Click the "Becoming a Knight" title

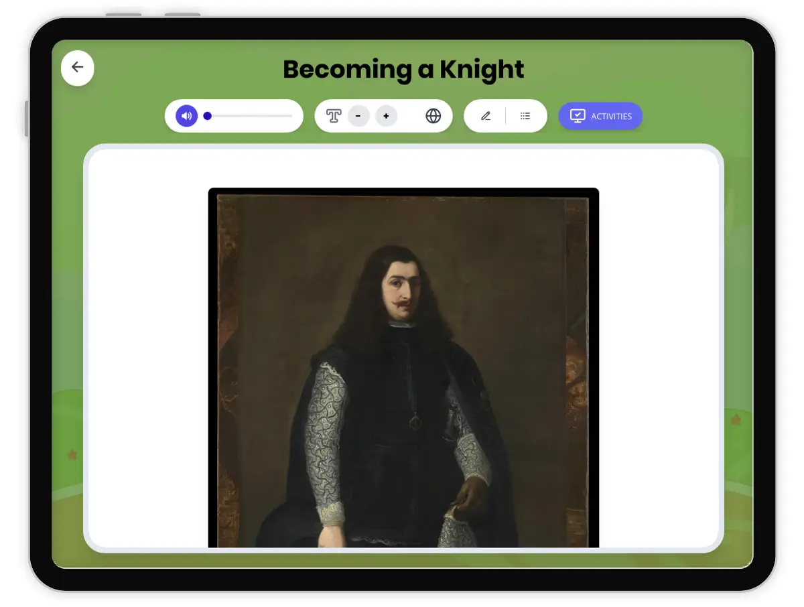pyautogui.click(x=403, y=69)
